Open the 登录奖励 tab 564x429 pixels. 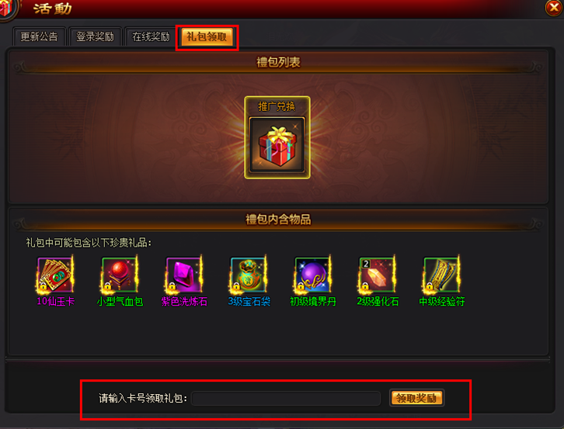[95, 36]
